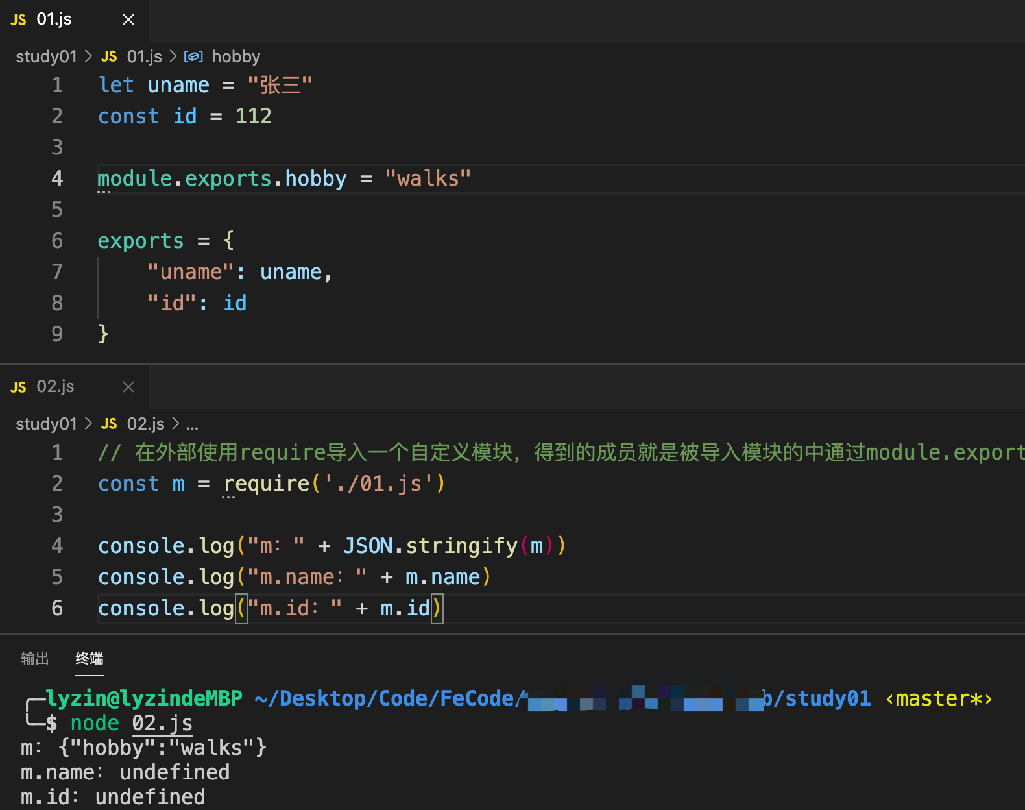Click the "walks" string in 01.js
This screenshot has height=810, width=1025.
pos(428,178)
